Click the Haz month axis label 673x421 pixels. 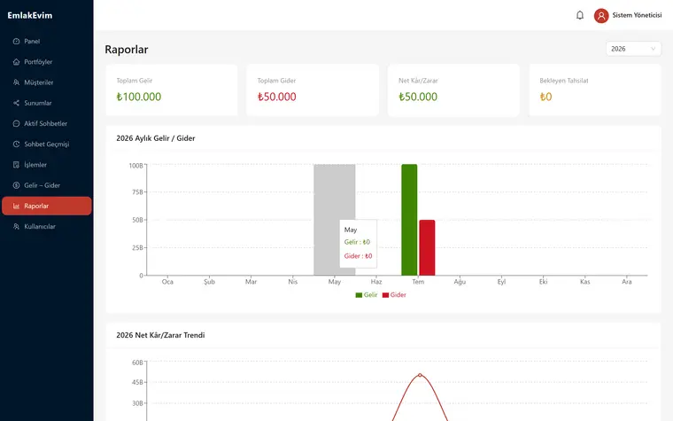376,282
